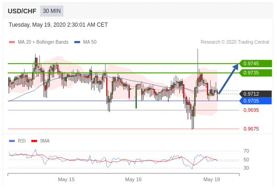277x189 pixels.
Task: Click the May 16 date axis label
Action: (x=133, y=179)
